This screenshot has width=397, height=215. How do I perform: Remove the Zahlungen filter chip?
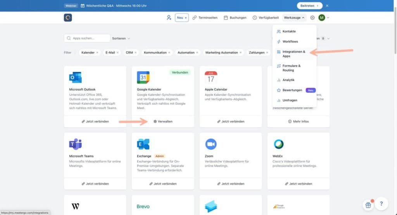click(267, 53)
